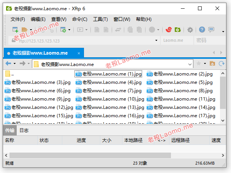
Task: Sort transfers by 本地路径 column header
Action: point(138,140)
